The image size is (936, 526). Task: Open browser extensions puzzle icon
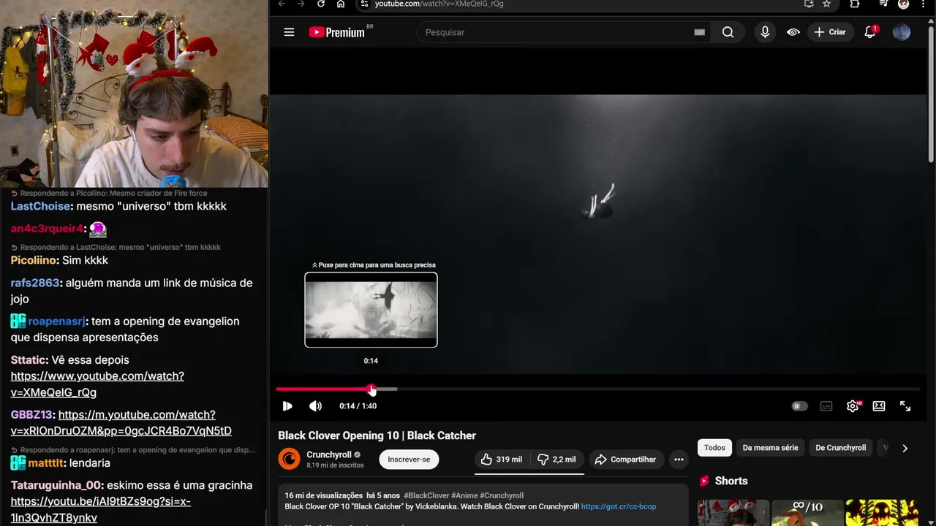click(855, 4)
